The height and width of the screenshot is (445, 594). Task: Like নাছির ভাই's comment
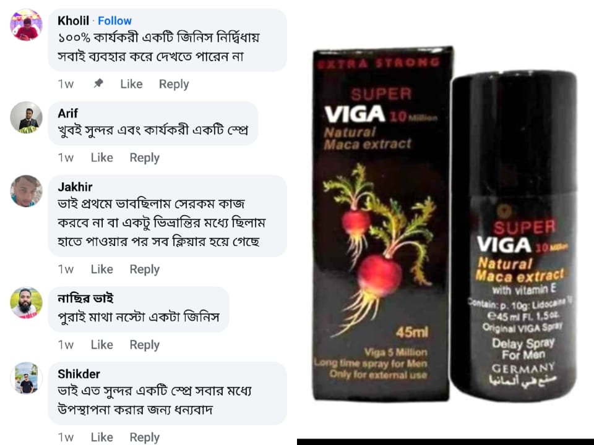pos(102,345)
